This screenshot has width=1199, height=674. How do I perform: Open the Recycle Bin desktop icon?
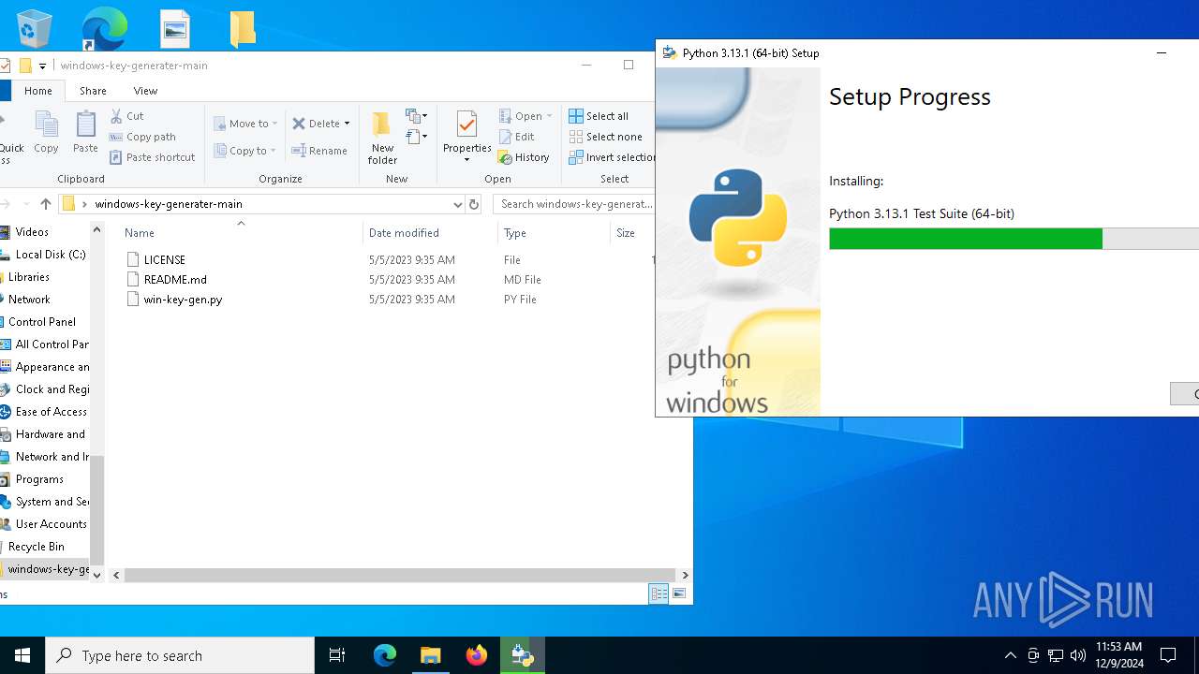click(35, 28)
